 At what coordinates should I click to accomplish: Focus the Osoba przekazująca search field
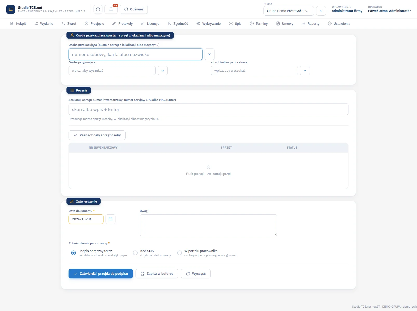click(136, 54)
